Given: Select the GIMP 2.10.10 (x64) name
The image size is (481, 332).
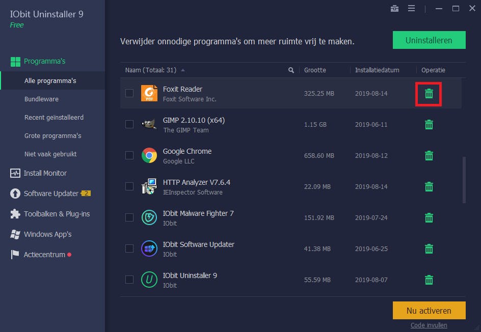Looking at the screenshot, I should 194,120.
